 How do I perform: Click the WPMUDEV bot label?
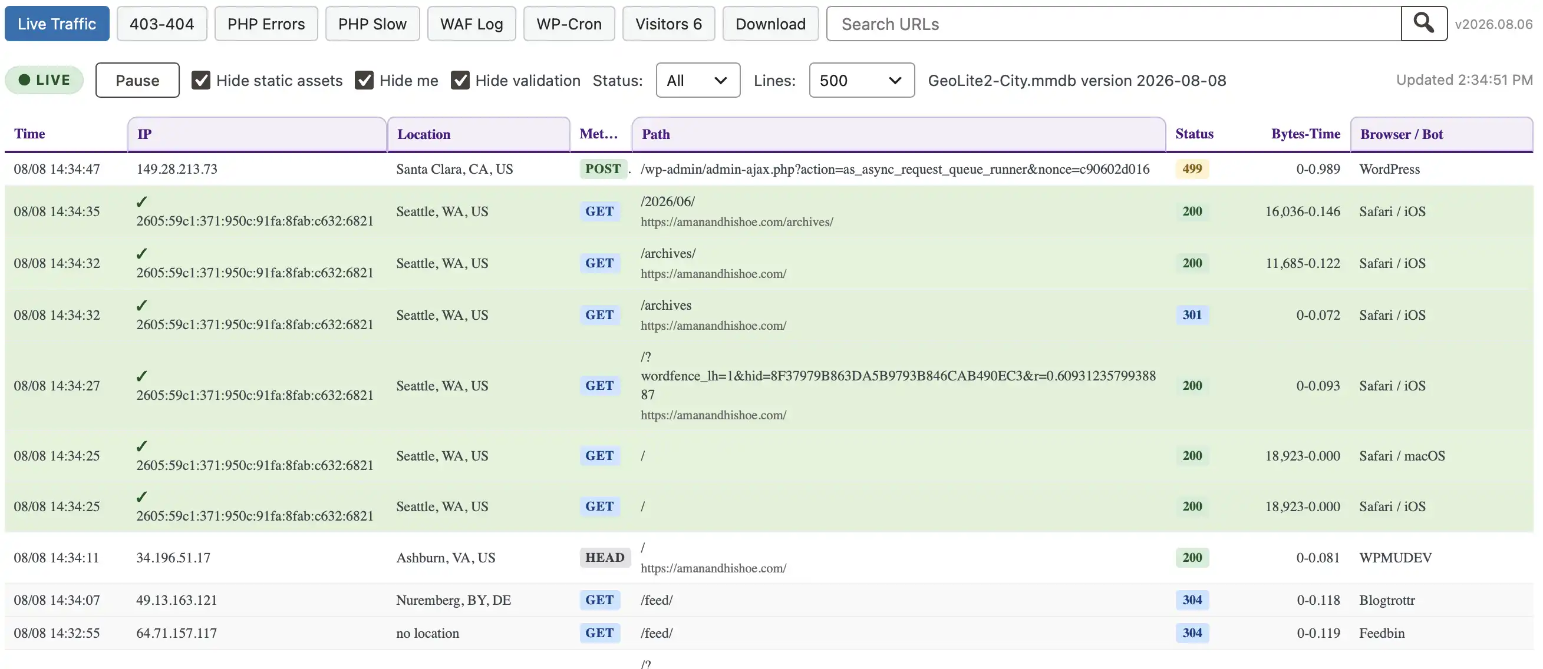click(1395, 558)
